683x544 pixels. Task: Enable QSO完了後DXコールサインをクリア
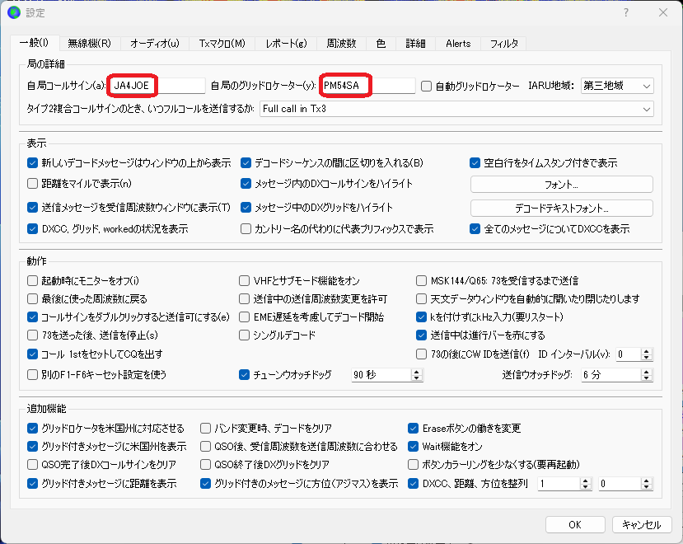tap(33, 465)
